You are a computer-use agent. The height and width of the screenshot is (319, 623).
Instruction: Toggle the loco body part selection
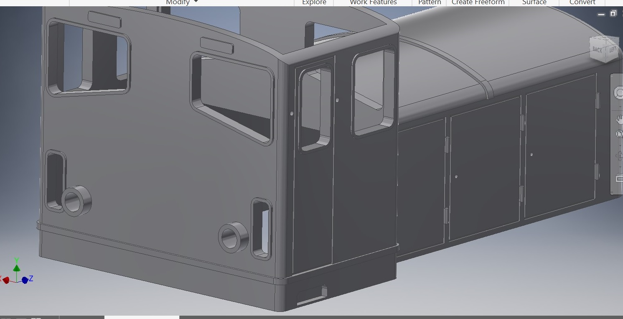167,167
